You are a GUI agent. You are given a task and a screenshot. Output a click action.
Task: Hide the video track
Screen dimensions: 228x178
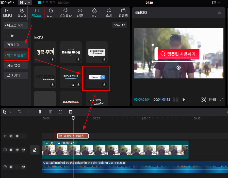tap(17, 150)
